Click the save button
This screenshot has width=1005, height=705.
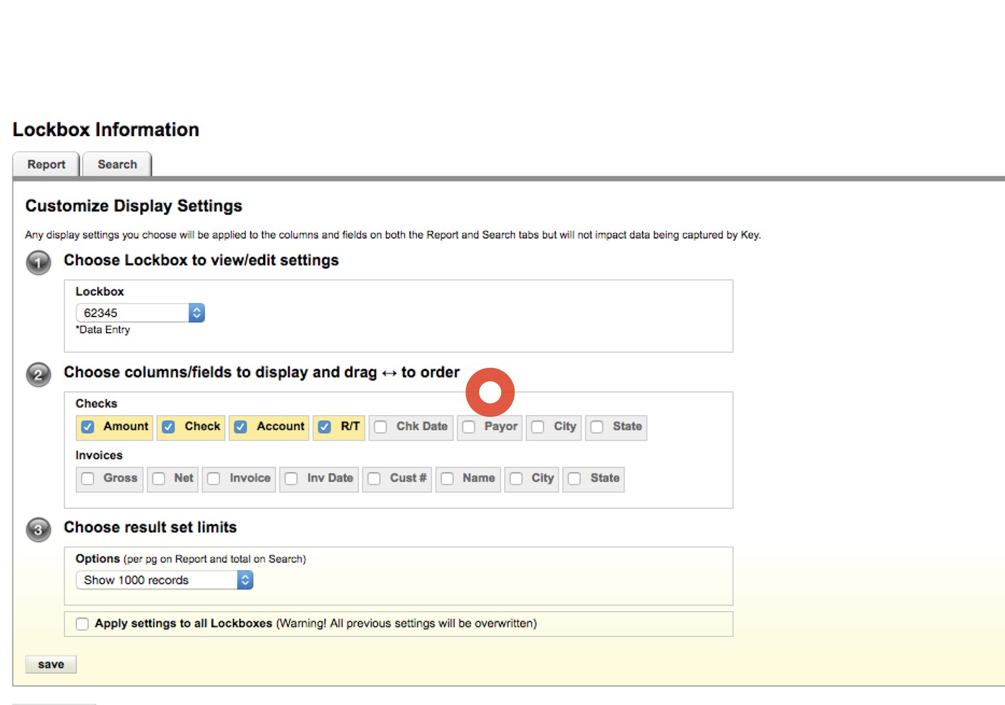click(51, 664)
